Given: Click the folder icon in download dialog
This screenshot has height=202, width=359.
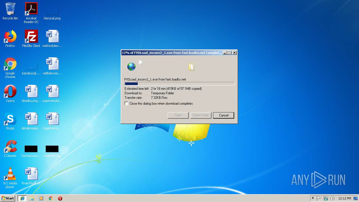Looking at the screenshot, I should [x=192, y=67].
